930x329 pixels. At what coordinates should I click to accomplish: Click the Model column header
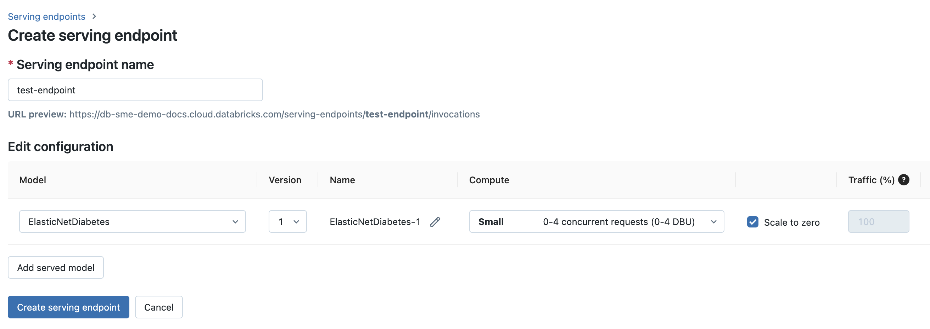point(33,180)
